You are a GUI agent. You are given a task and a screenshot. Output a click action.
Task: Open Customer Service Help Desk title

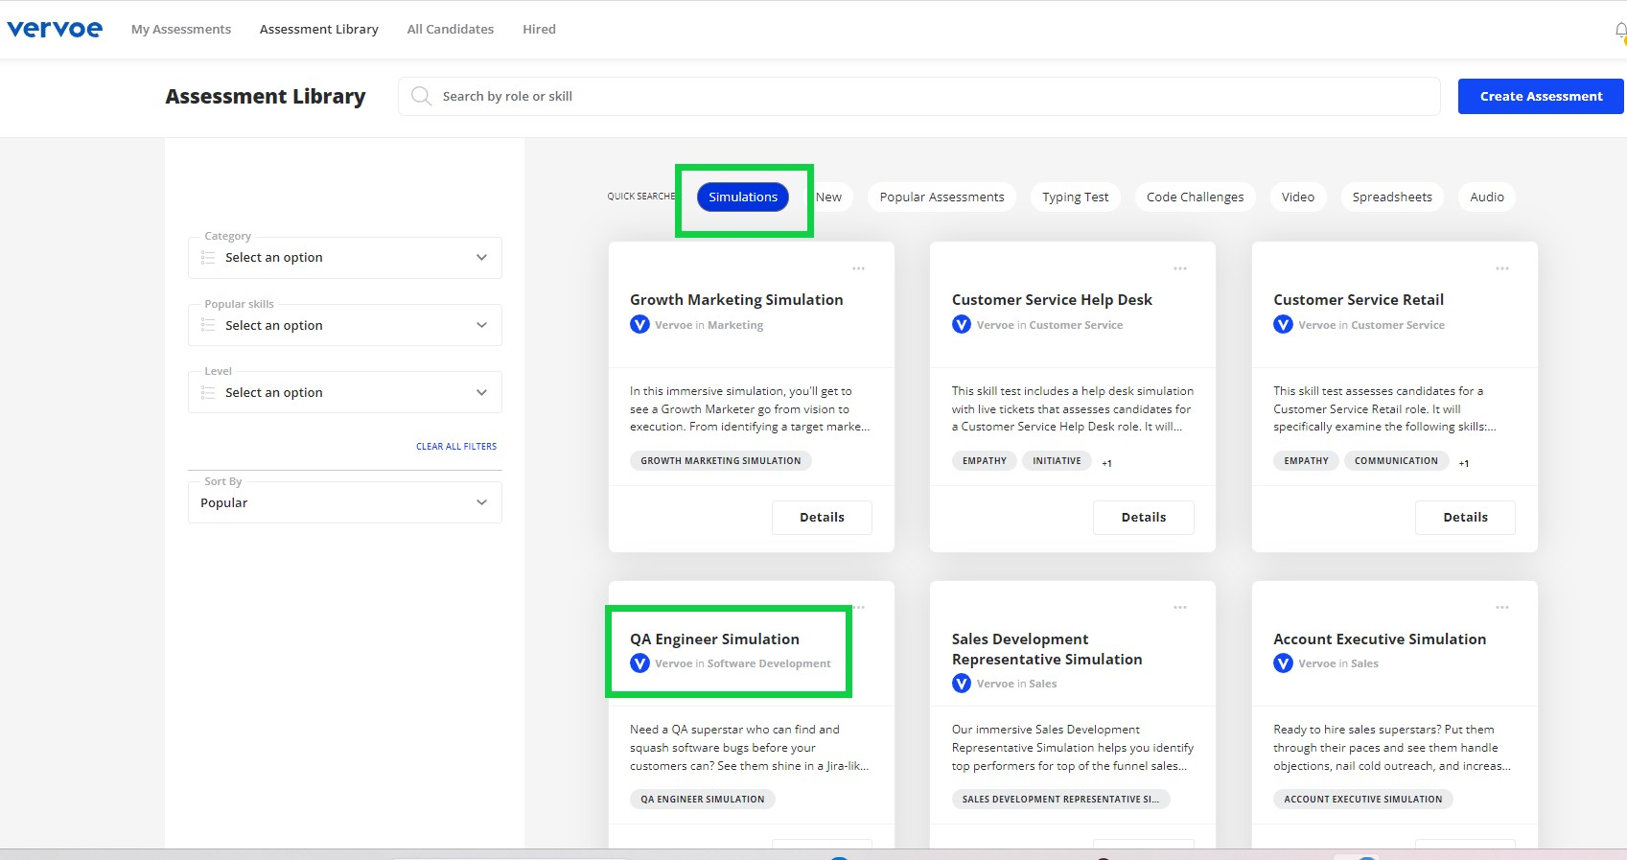(x=1052, y=300)
